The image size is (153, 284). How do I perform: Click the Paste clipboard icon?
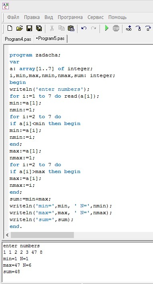click(71, 28)
